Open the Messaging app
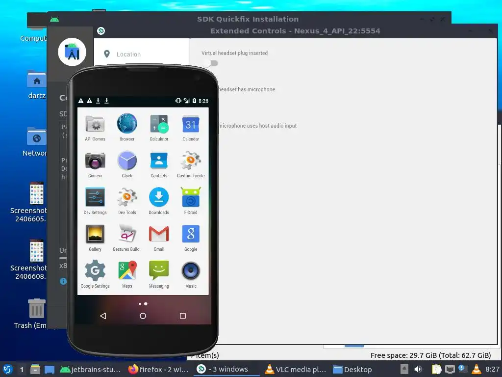 pos(159,275)
